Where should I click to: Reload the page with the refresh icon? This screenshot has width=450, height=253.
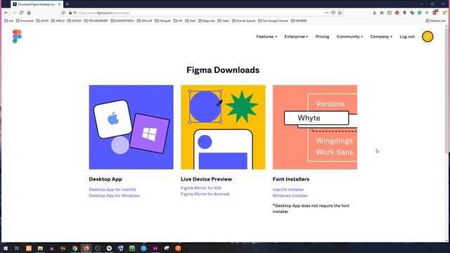(21, 13)
